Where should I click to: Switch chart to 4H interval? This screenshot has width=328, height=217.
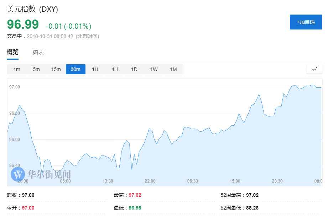click(115, 69)
